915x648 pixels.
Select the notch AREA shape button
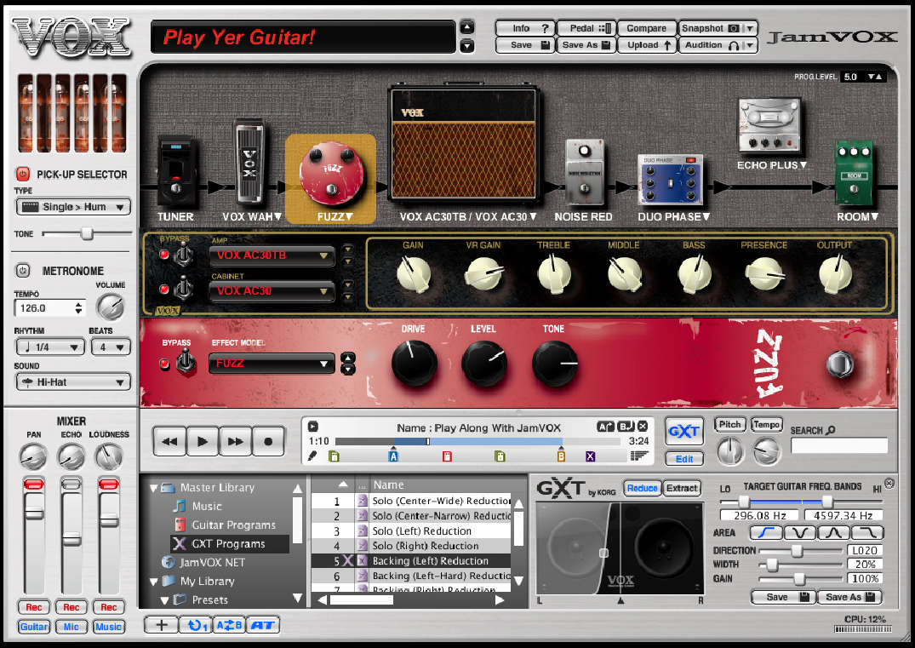[x=799, y=533]
